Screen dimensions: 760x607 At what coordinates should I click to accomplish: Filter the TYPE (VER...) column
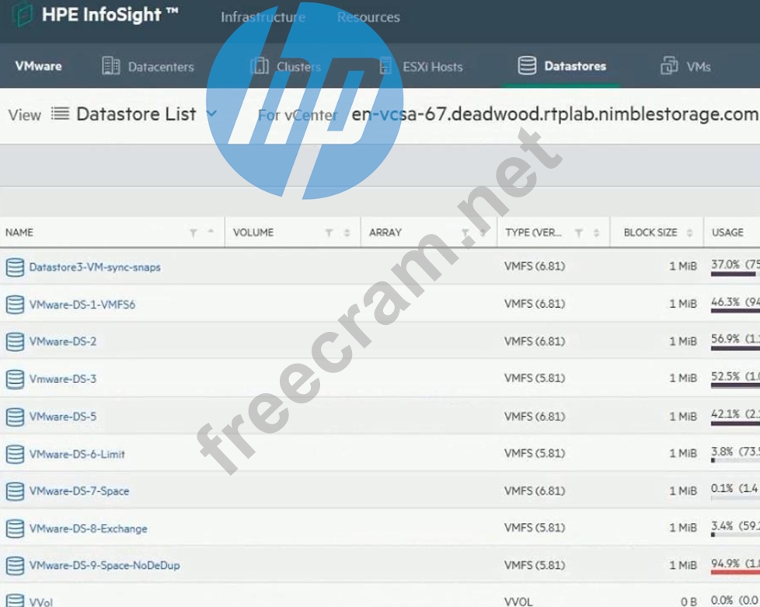click(x=579, y=232)
